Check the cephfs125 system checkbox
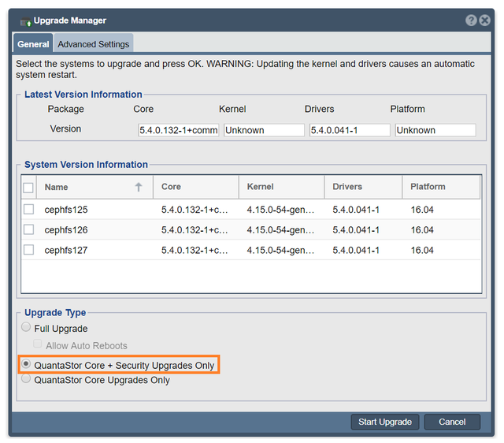Viewport: 504px width, 443px height. click(x=28, y=209)
